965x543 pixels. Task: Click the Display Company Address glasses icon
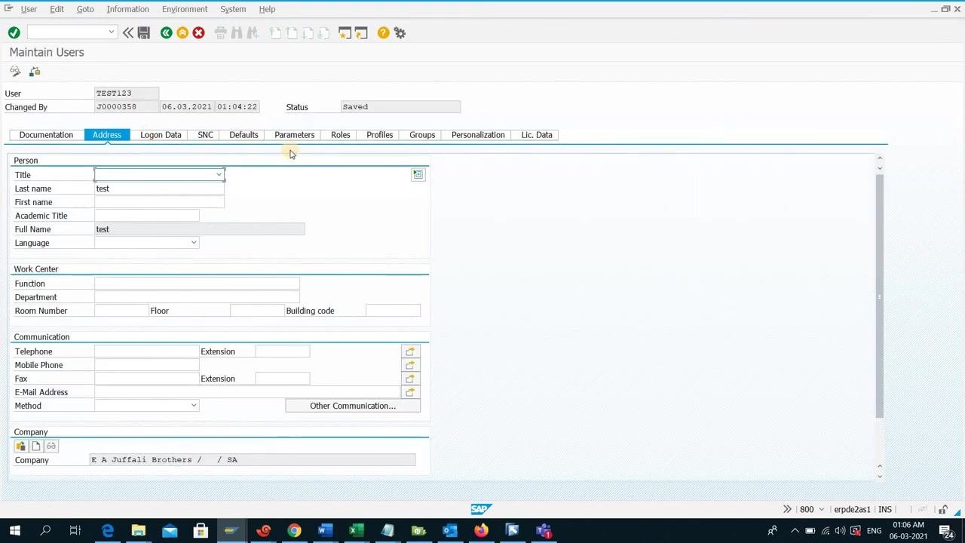click(51, 446)
